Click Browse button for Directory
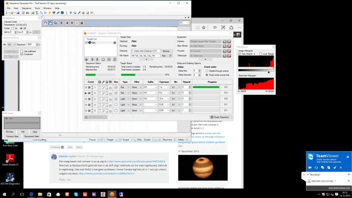The image size is (352, 198). pos(167,51)
